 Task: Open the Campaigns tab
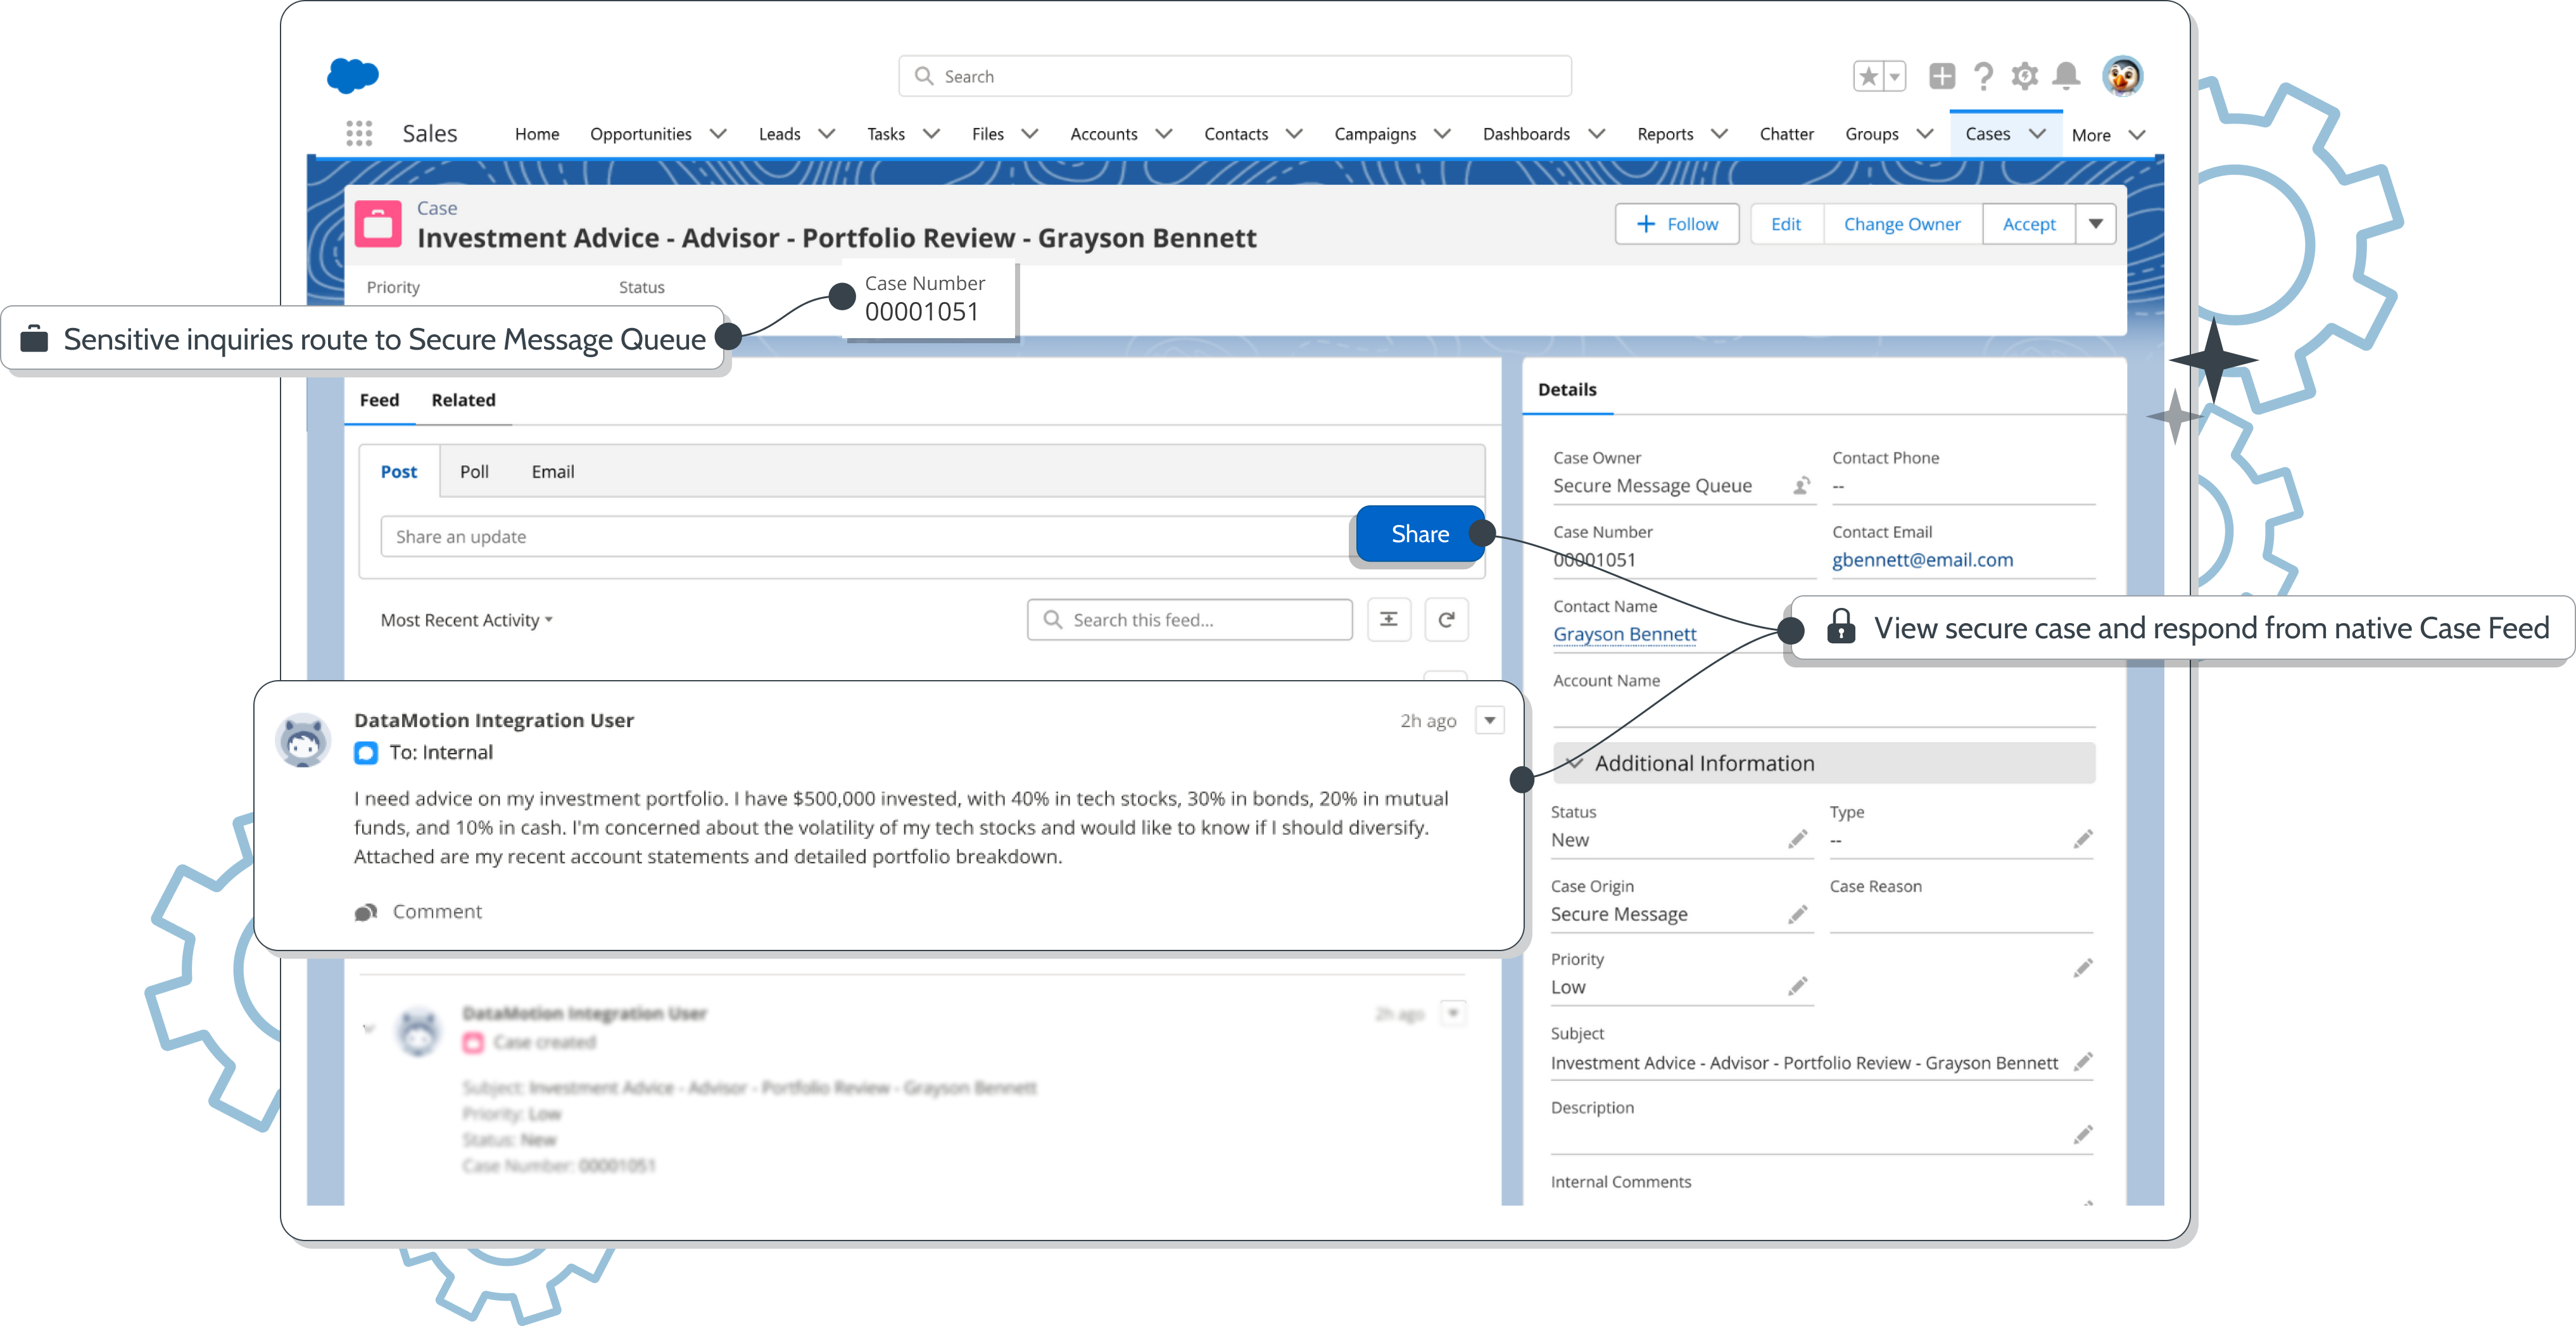(x=1375, y=134)
